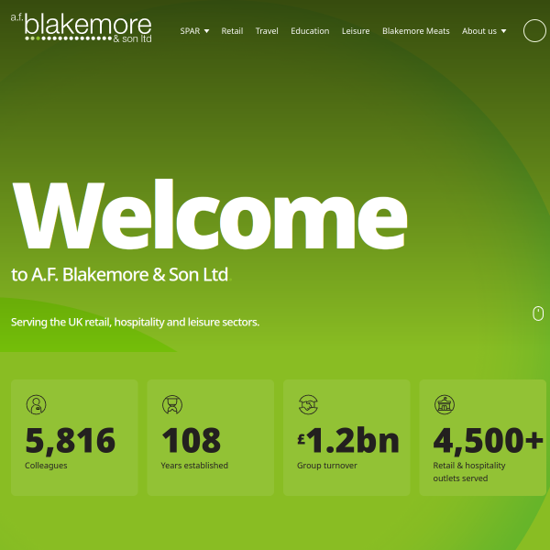Image resolution: width=550 pixels, height=550 pixels.
Task: Click the 4,500+ outlets served figure
Action: pyautogui.click(x=489, y=440)
